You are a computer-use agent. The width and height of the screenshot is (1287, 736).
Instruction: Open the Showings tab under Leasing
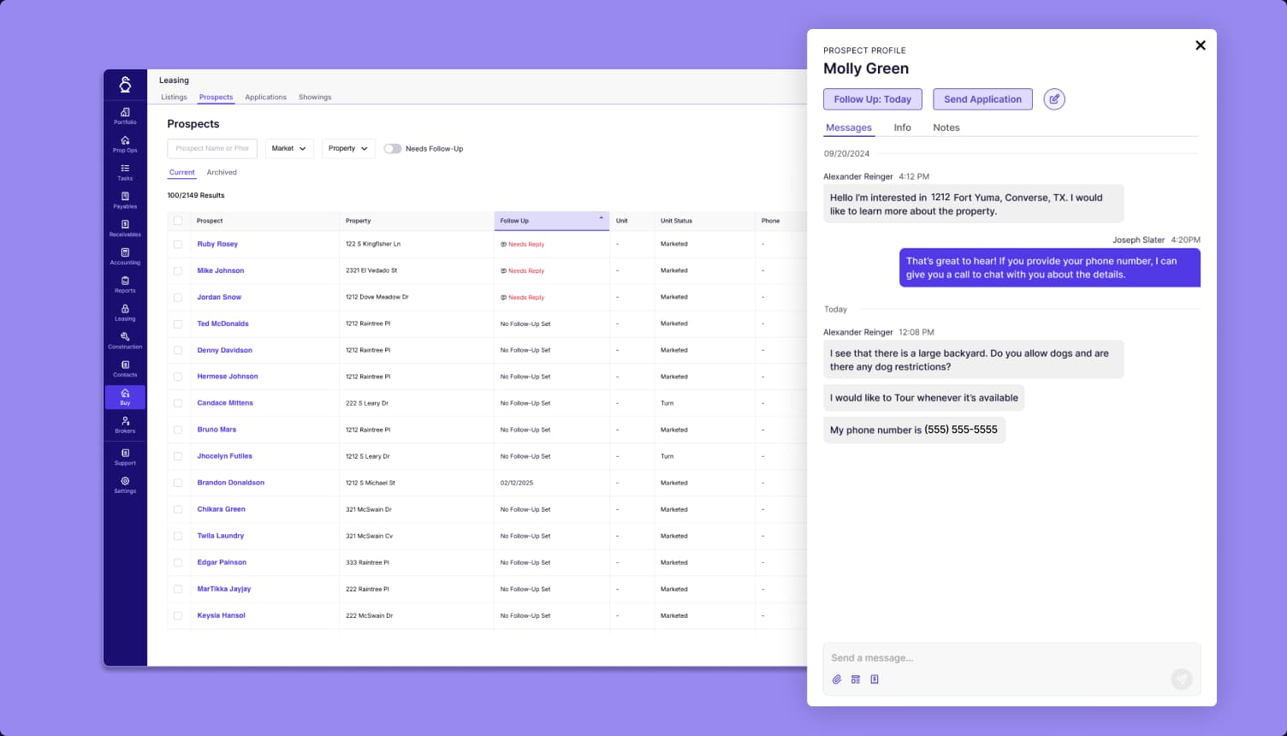click(x=315, y=97)
